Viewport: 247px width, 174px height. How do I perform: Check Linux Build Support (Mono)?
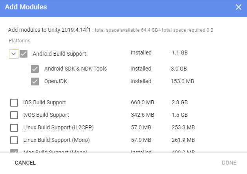coord(14,140)
